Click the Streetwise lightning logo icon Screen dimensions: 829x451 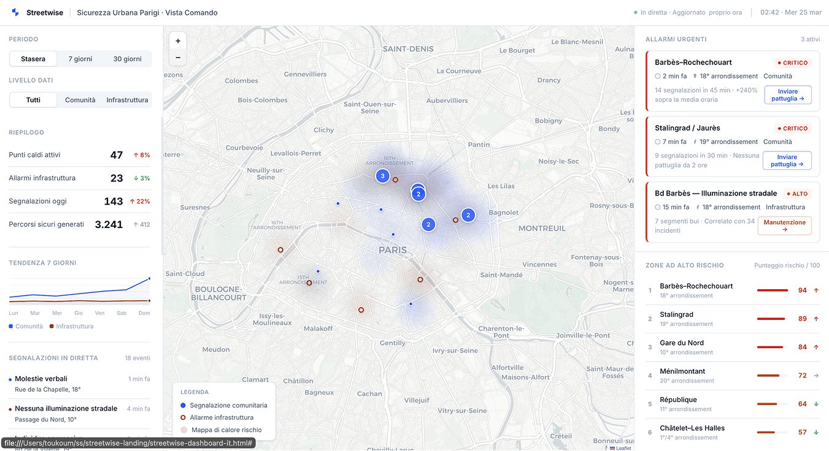pyautogui.click(x=15, y=12)
